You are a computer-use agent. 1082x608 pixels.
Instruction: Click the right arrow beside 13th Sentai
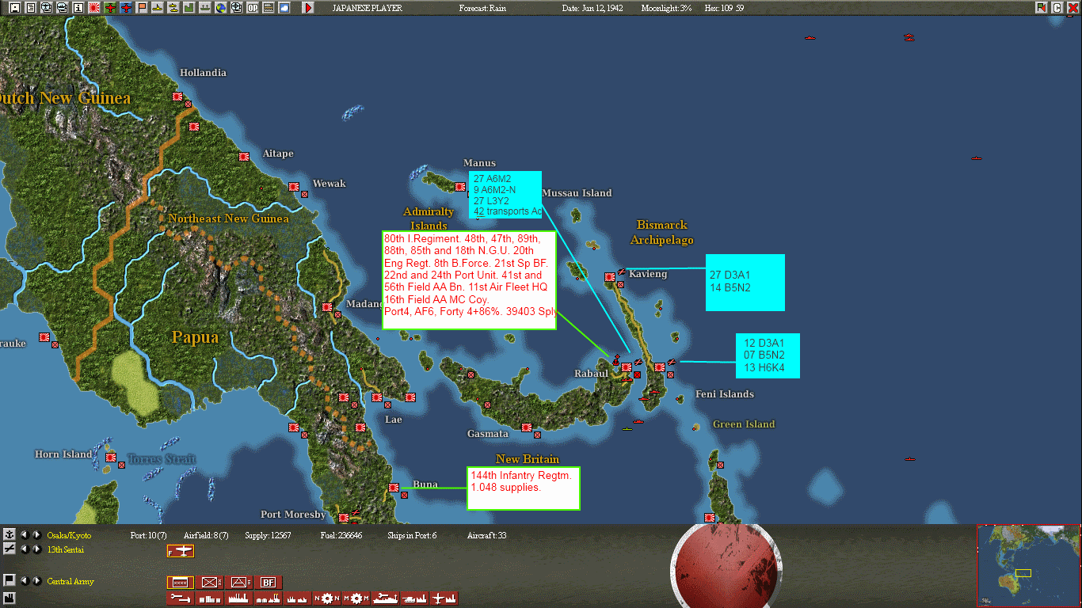(36, 549)
